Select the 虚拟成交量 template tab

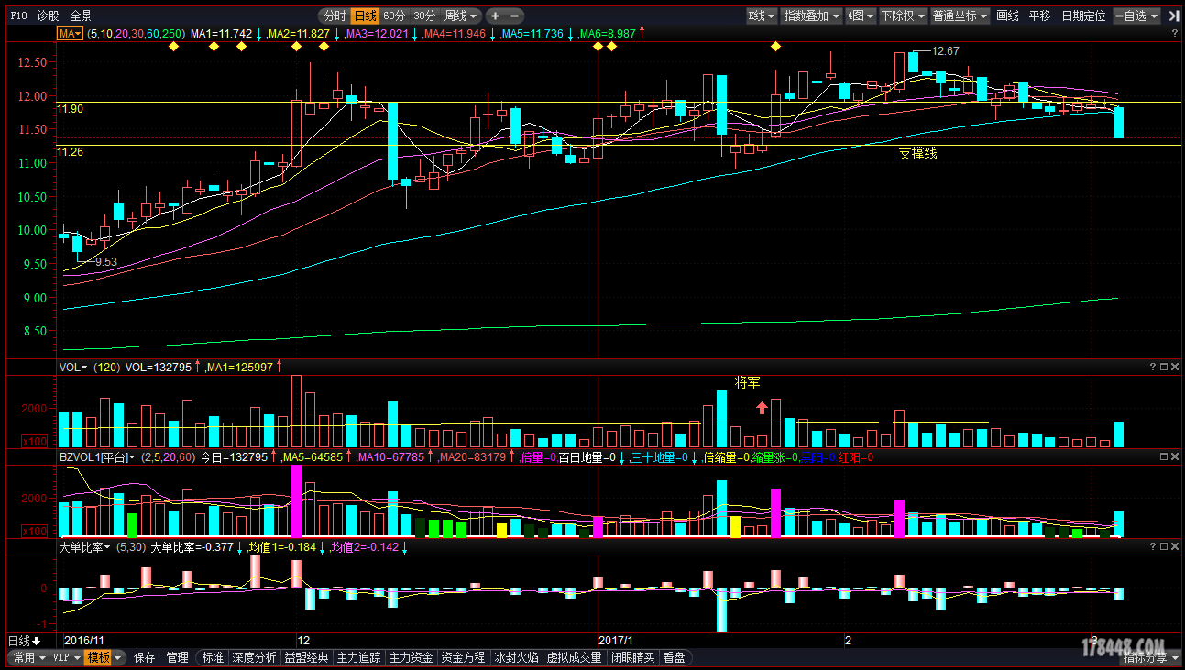point(575,657)
